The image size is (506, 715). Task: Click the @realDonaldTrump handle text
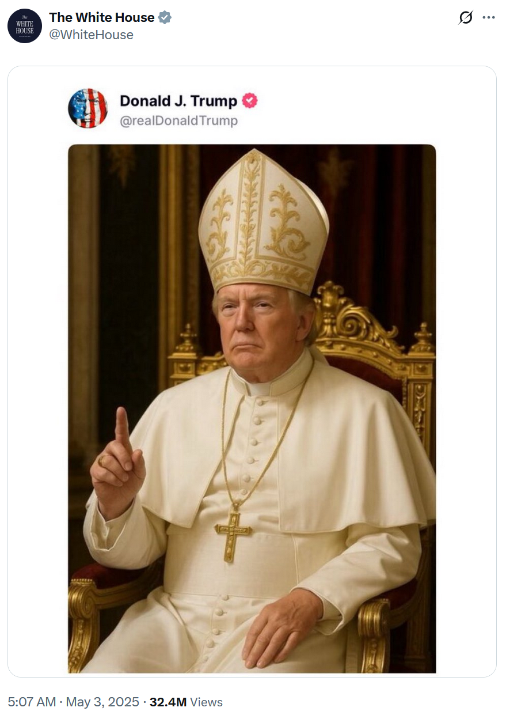tap(178, 121)
